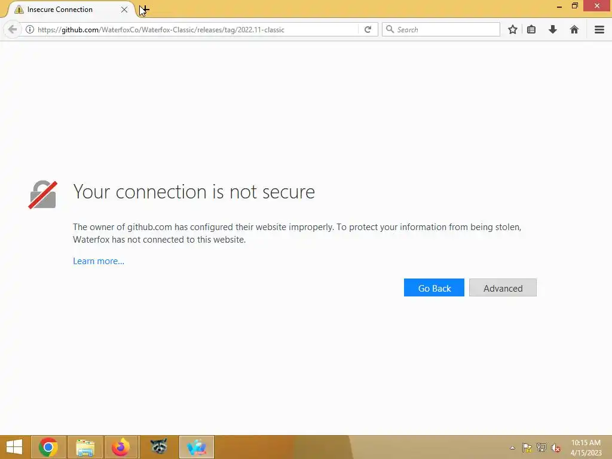Open the hamburger menu
This screenshot has width=612, height=459.
[x=599, y=30]
